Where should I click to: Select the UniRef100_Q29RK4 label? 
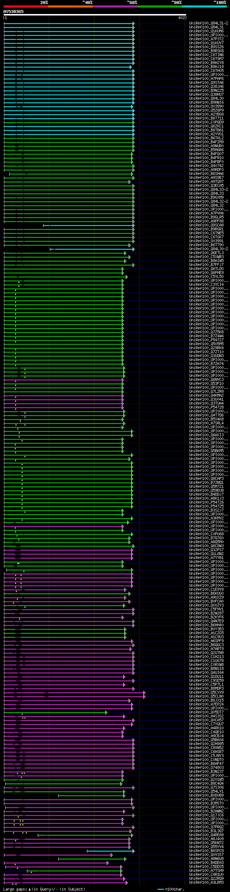click(x=206, y=348)
